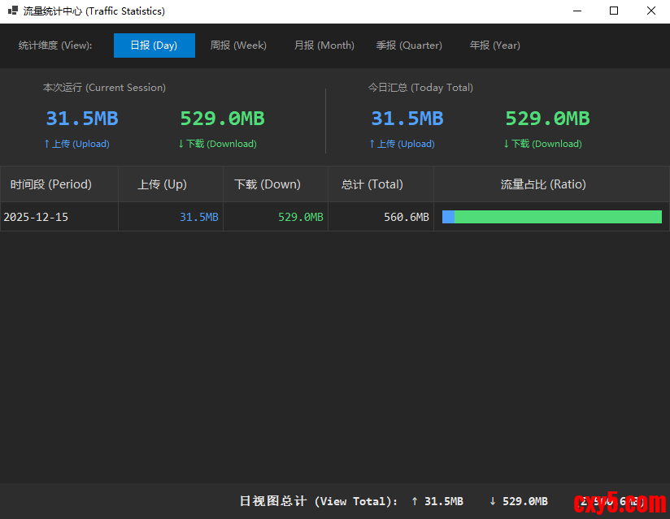Screen dimensions: 670x519
Task: Click the blue upload portion of ratio bar
Action: tap(448, 217)
